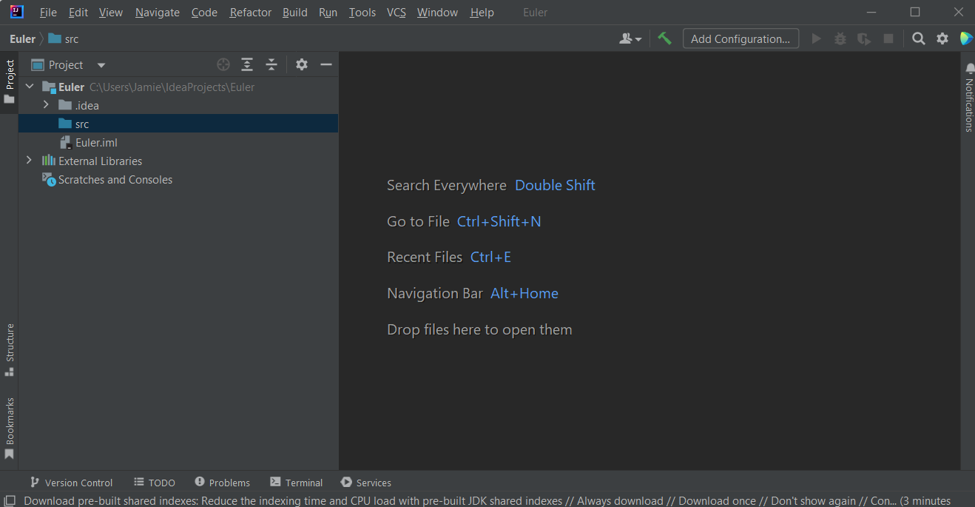The height and width of the screenshot is (507, 975).
Task: Open the Build menu
Action: (x=295, y=13)
